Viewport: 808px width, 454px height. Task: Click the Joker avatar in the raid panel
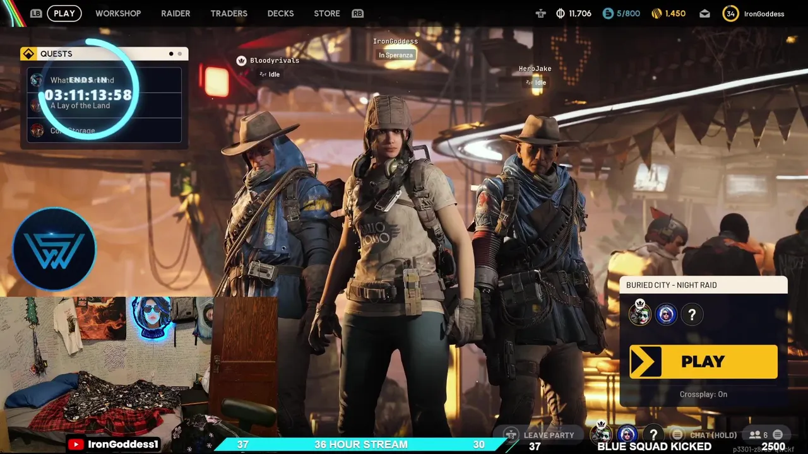(x=640, y=313)
